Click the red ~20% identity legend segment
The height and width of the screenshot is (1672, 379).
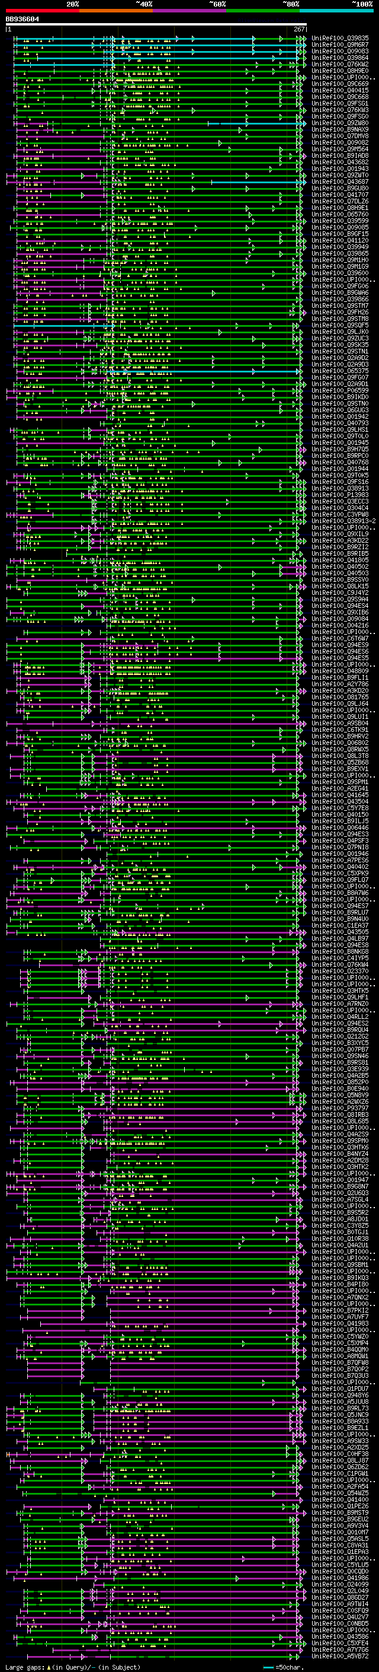(42, 11)
